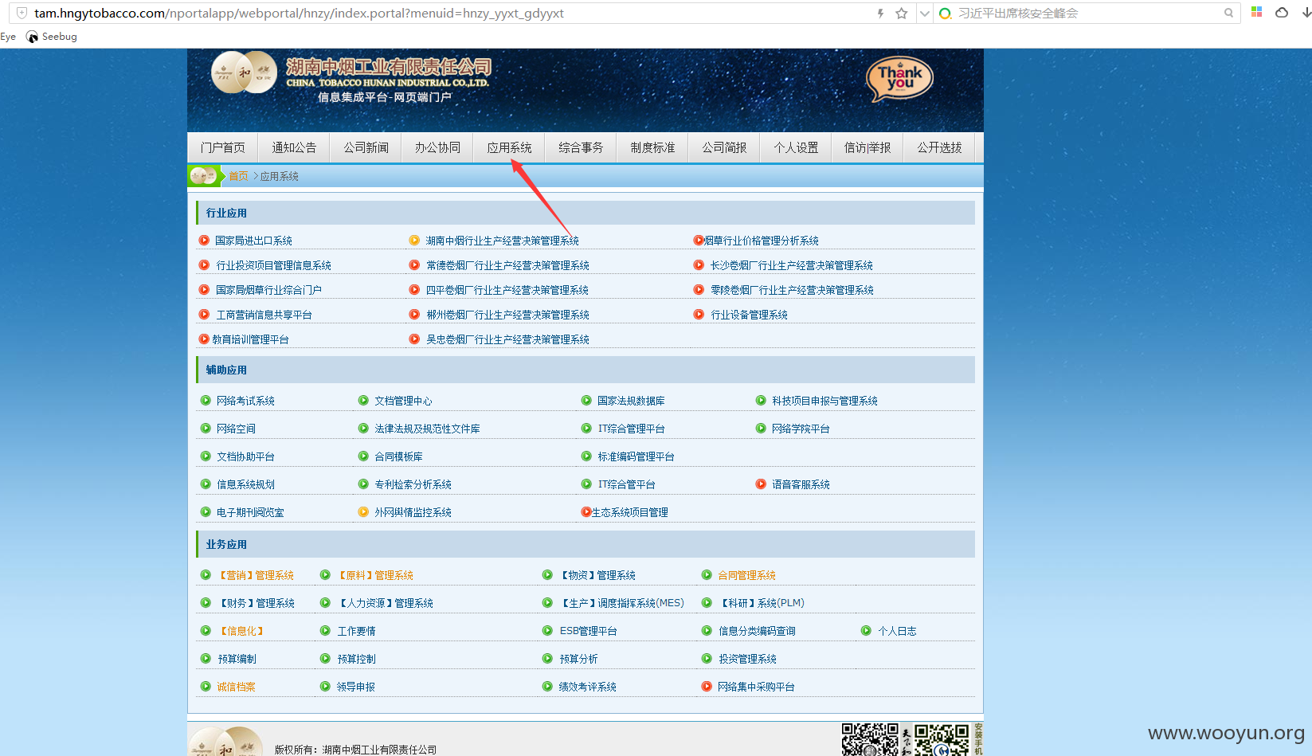Open 【财务】管理系统 link
The image size is (1312, 756).
click(257, 603)
